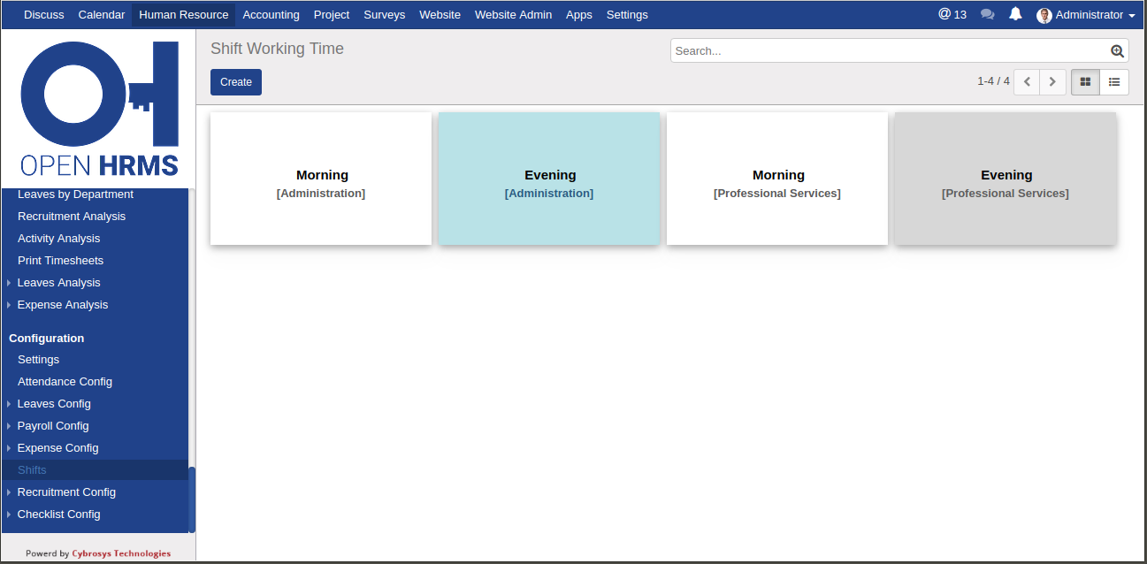Open Attendance Config
Image resolution: width=1147 pixels, height=564 pixels.
tap(65, 382)
